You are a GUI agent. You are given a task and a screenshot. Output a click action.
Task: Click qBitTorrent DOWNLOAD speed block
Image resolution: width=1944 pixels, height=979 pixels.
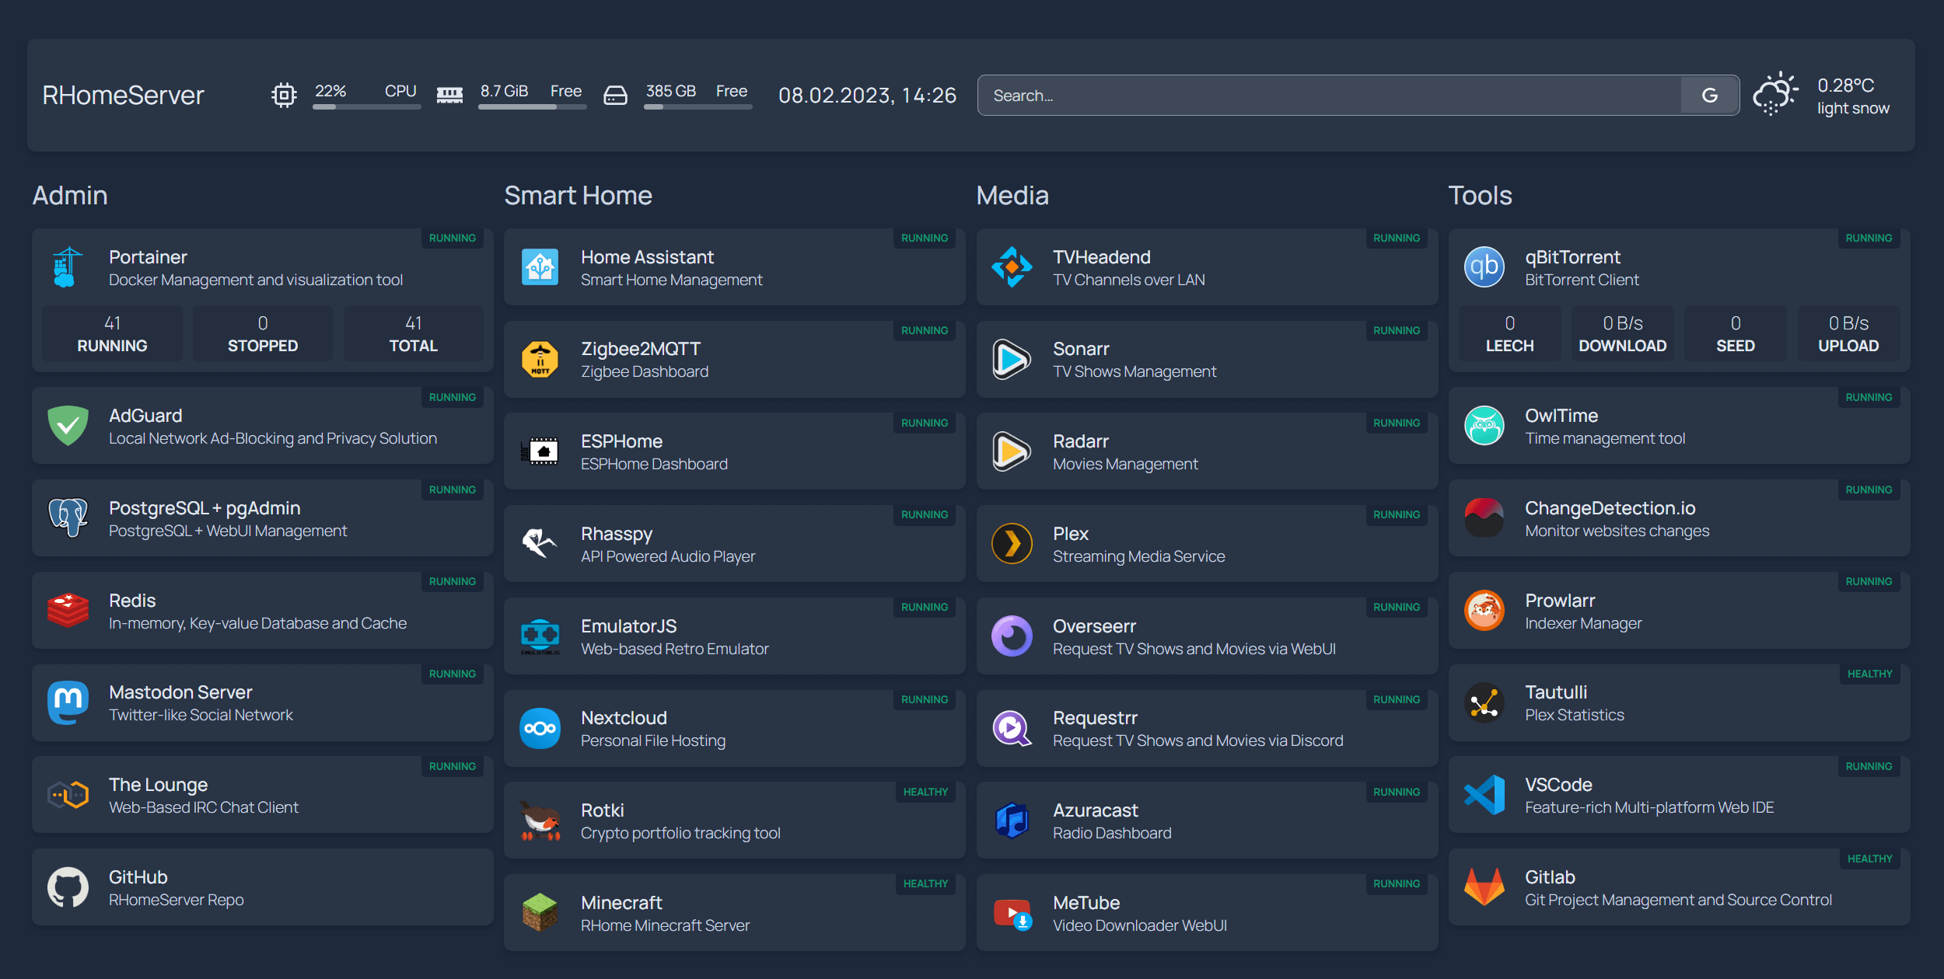tap(1622, 333)
